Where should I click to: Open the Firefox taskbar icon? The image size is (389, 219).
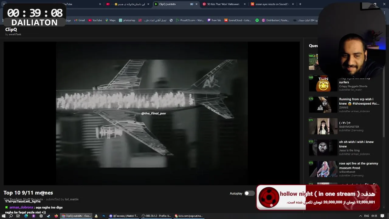click(56, 216)
